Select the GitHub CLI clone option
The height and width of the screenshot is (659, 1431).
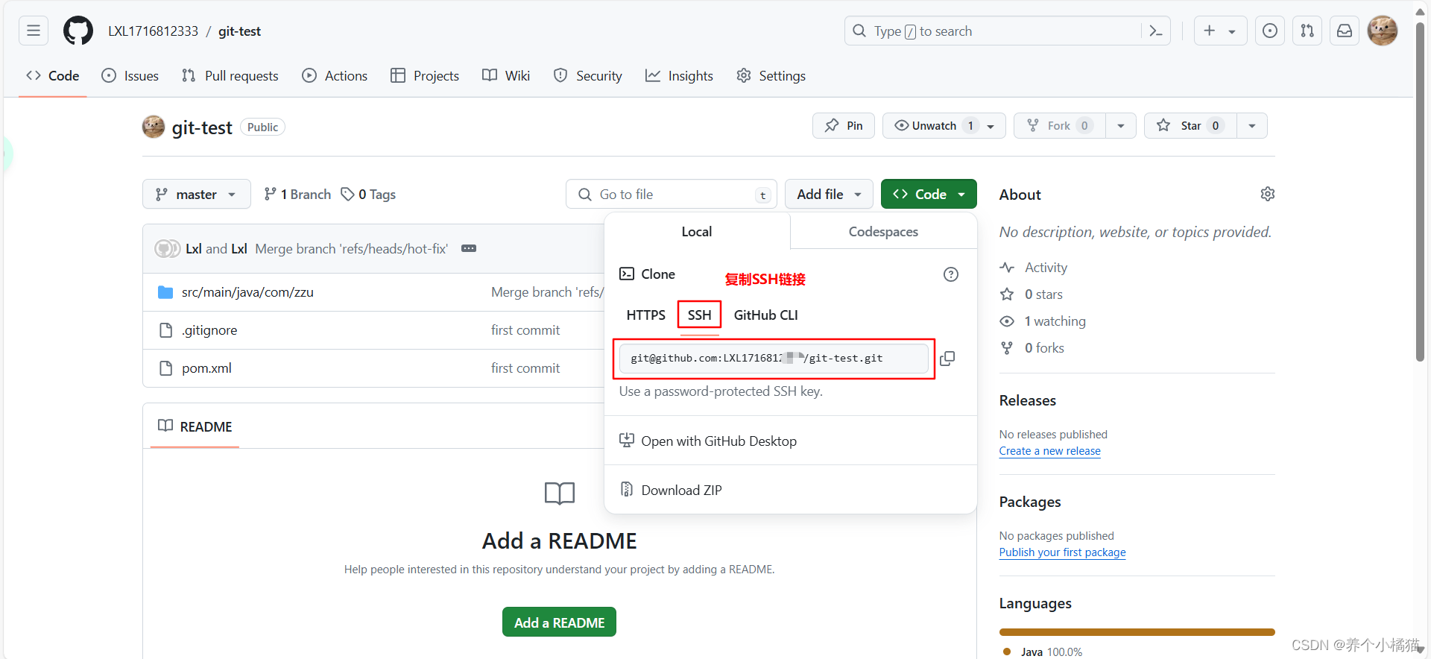(x=765, y=315)
